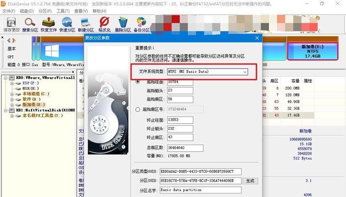Select 本地磁盘 (C:) in the disk tree
Viewport: 346px width, 197px height.
(36, 94)
